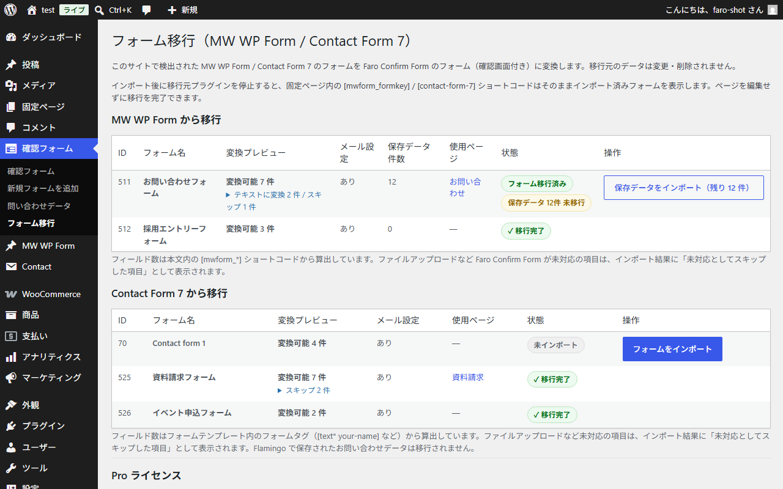This screenshot has height=489, width=783.
Task: Click the 資料請求フォーム form name
Action: click(x=184, y=377)
